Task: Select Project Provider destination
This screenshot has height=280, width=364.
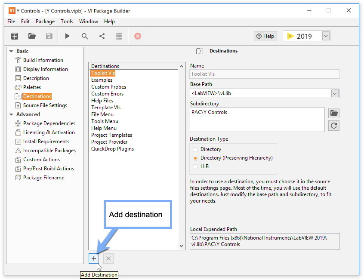Action: pos(109,142)
